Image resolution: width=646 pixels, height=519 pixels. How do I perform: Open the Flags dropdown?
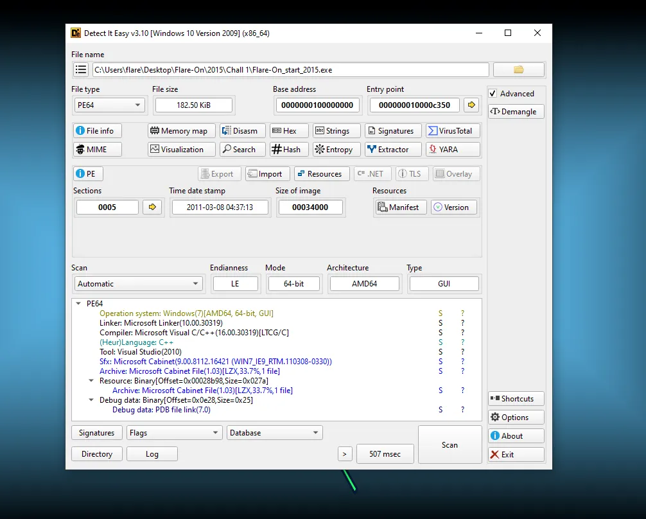pos(175,433)
